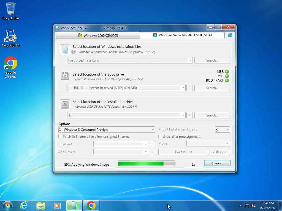Show hidden tray icons arrow
The image size is (282, 211).
(x=240, y=206)
